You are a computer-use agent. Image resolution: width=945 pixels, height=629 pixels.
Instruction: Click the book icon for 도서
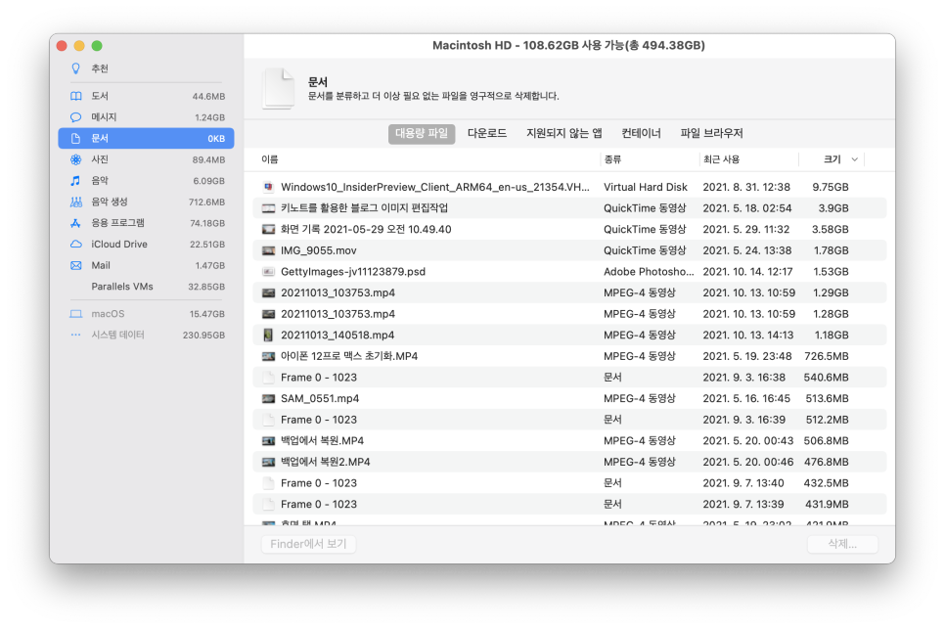(76, 96)
